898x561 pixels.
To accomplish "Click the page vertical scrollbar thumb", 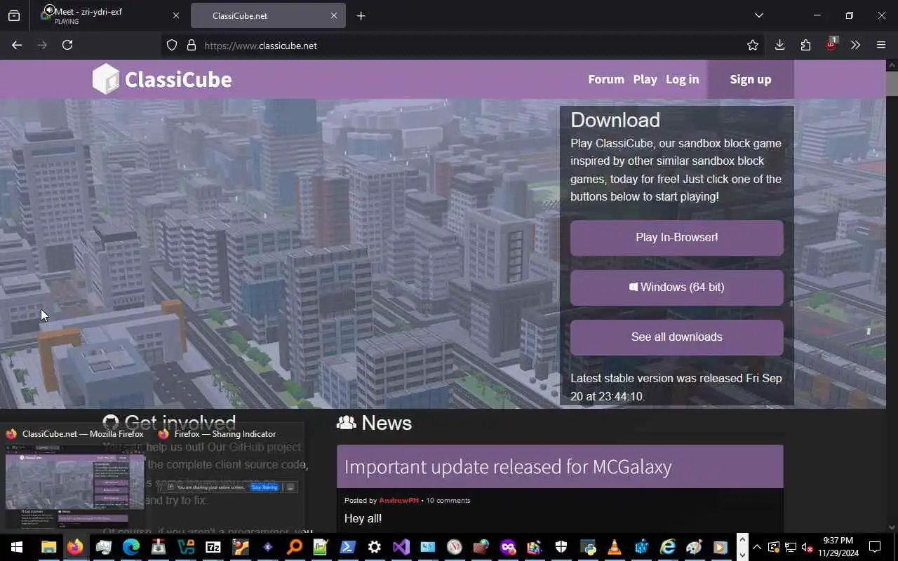I will point(892,84).
